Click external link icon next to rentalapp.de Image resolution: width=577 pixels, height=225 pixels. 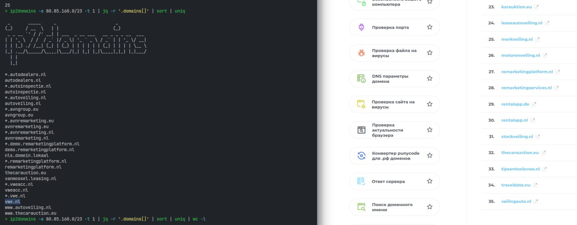pos(534,104)
